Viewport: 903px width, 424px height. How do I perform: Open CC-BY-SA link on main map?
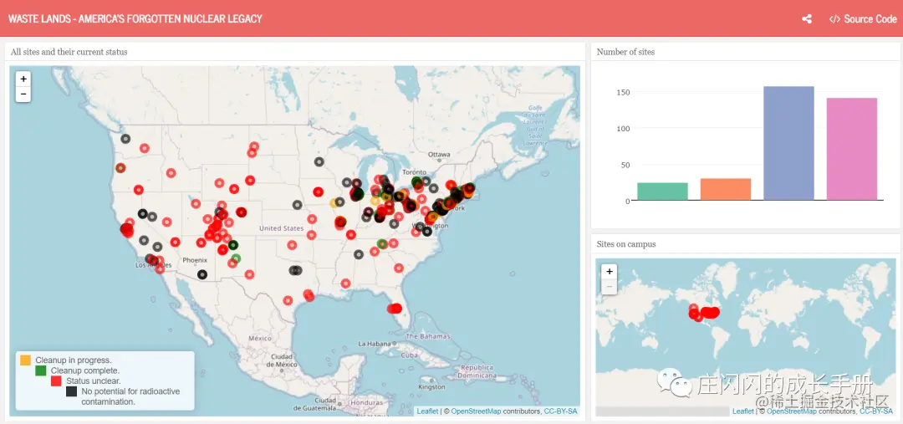pyautogui.click(x=560, y=411)
